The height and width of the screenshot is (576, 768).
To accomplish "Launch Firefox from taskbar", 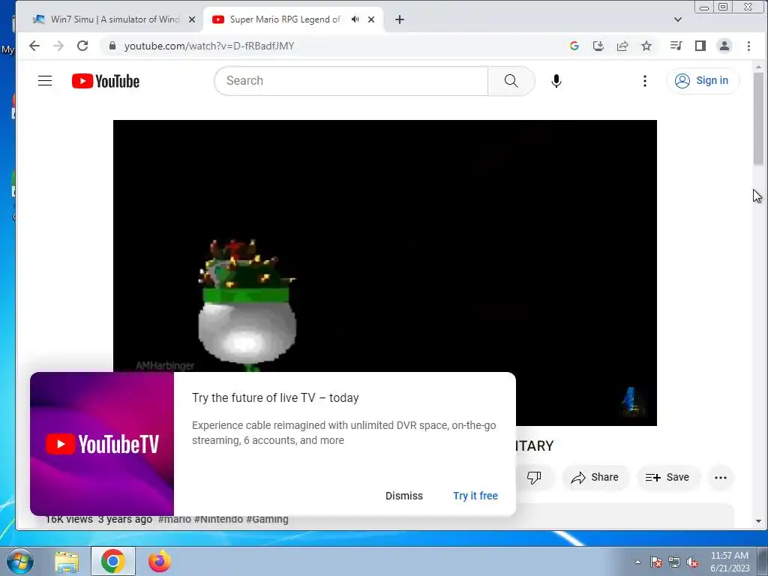I will (x=160, y=561).
